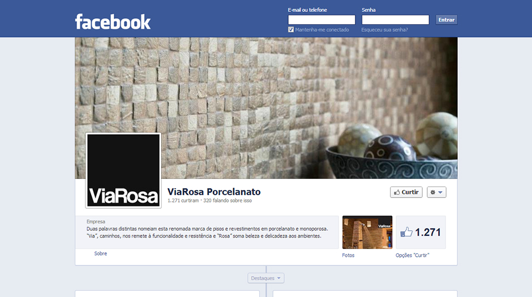Click the Senha password field
532x297 pixels.
395,20
